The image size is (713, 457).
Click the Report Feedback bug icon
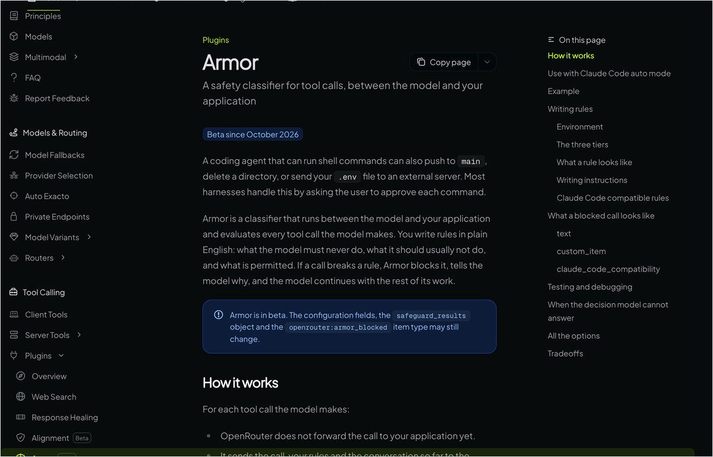pyautogui.click(x=14, y=99)
